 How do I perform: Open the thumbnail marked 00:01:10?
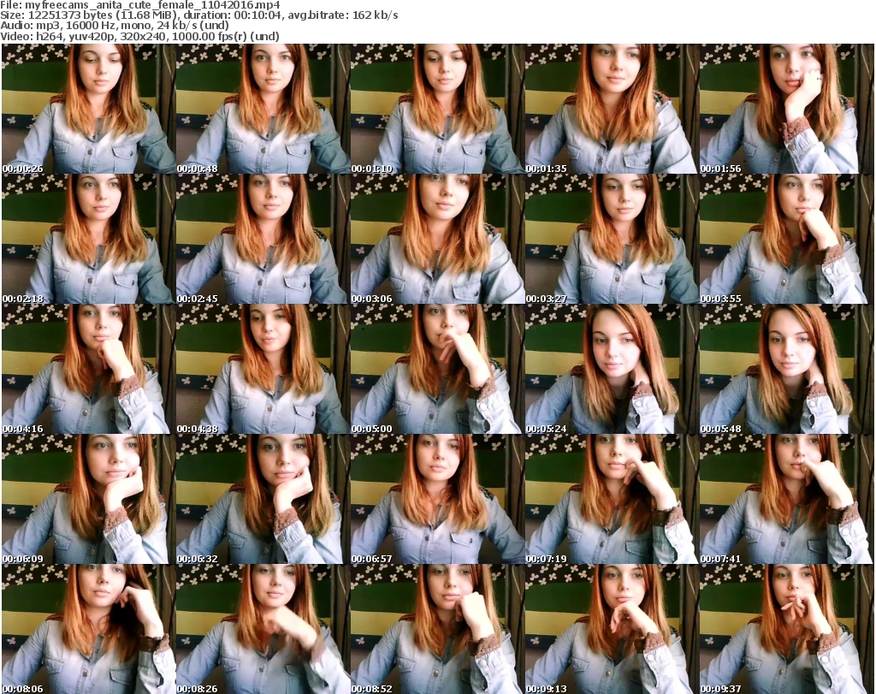click(437, 110)
